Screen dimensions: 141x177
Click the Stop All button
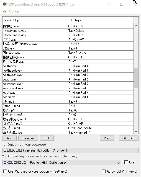coord(129,138)
